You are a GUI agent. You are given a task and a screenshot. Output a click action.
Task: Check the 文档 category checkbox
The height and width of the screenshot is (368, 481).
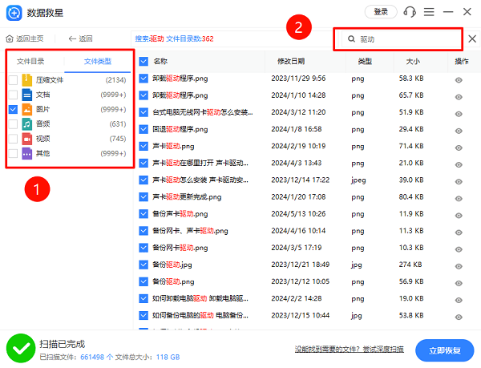(13, 95)
